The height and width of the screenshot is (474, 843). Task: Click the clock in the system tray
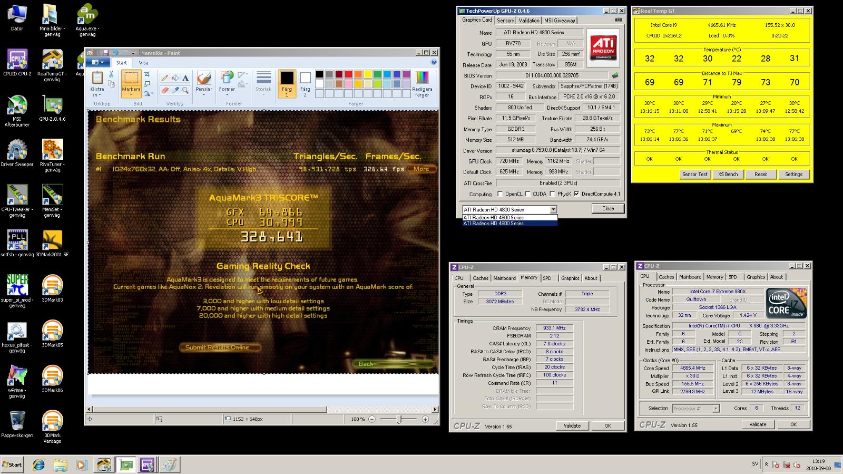point(818,465)
